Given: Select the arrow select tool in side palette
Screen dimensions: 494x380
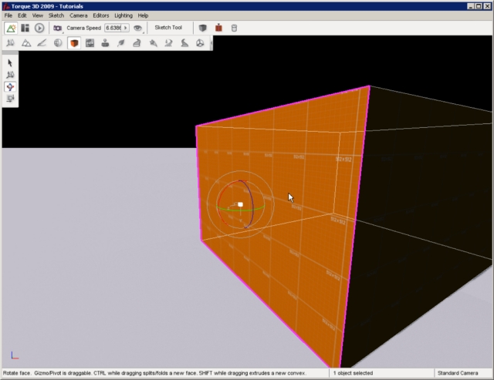Looking at the screenshot, I should pos(11,62).
